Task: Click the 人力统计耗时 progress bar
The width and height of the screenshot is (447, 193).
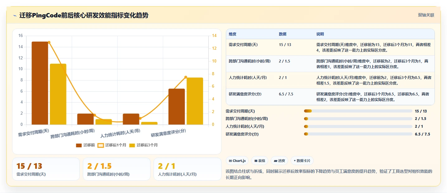Action: 358,126
